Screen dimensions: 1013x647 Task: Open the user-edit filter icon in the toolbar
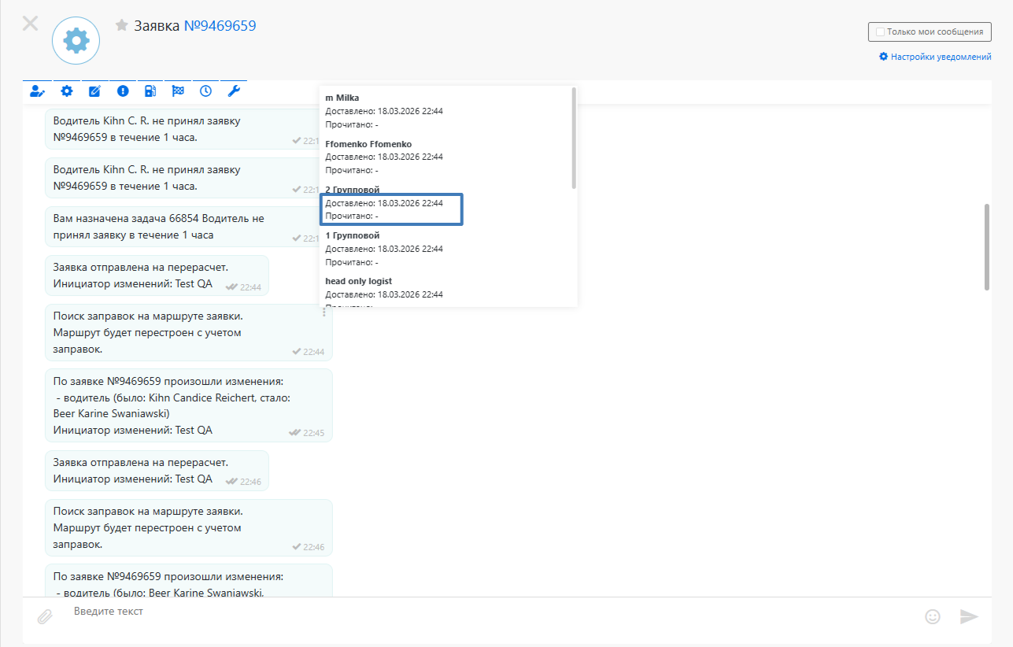point(37,91)
